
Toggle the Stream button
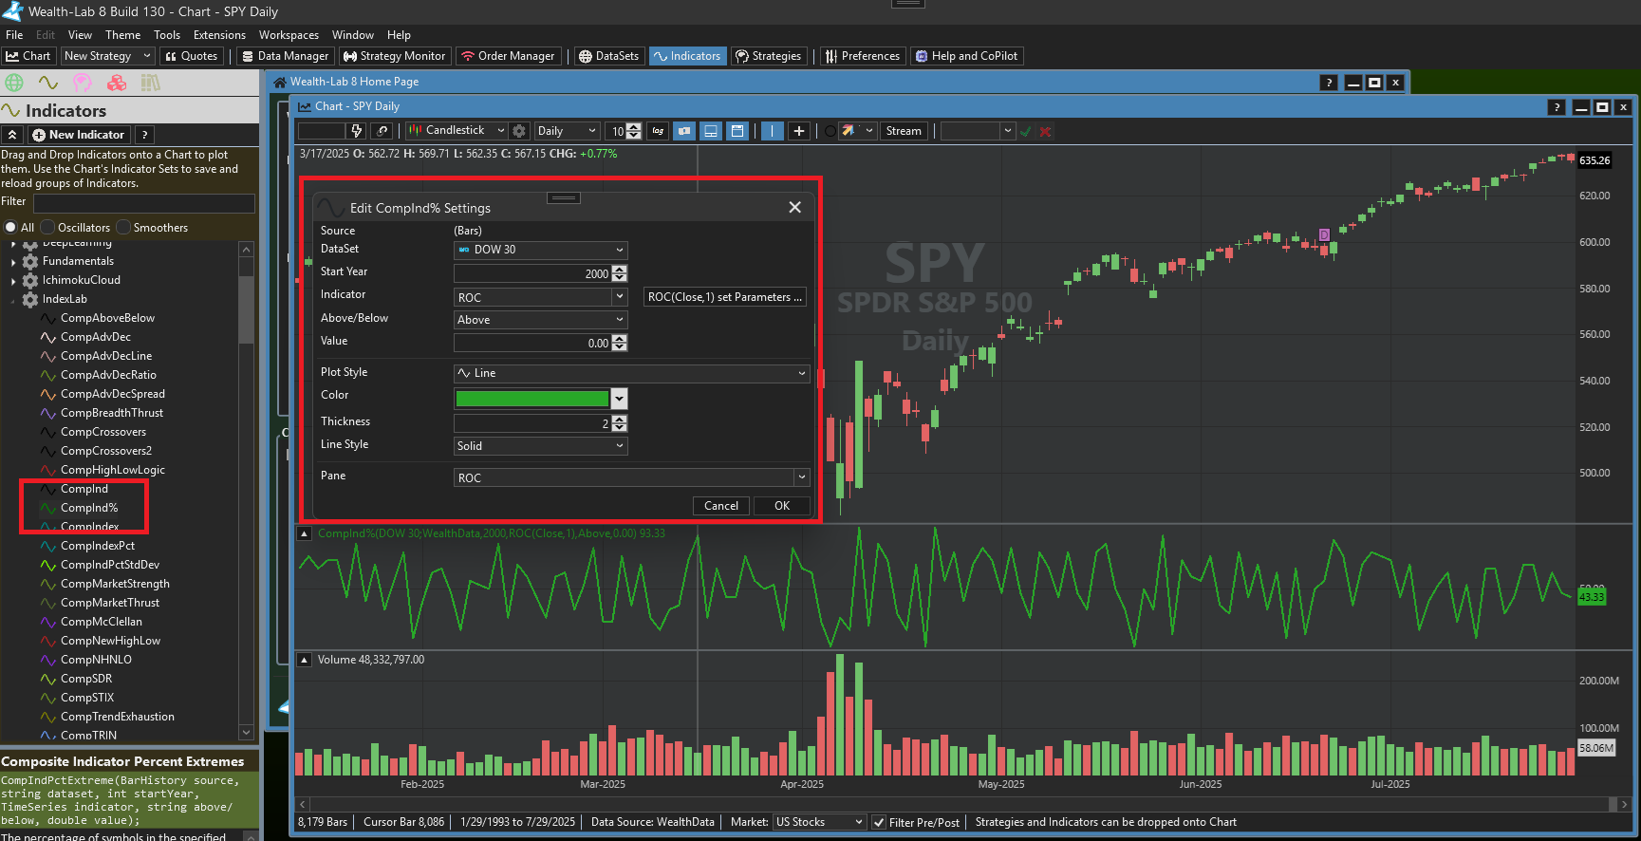click(x=904, y=131)
